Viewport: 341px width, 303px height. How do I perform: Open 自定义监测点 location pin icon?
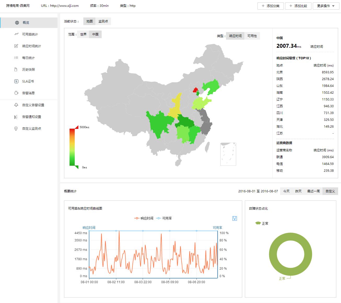click(x=16, y=129)
